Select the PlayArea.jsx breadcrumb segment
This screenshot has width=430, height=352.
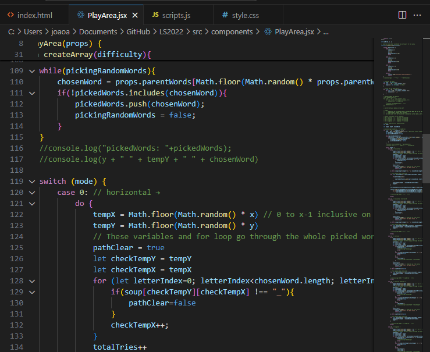294,32
